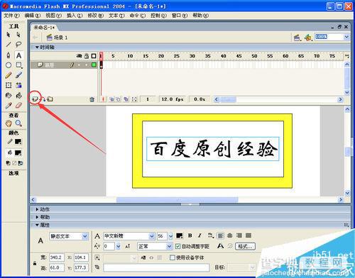Open the toolbox stroke color swatch
This screenshot has height=278, width=355.
(x=18, y=142)
